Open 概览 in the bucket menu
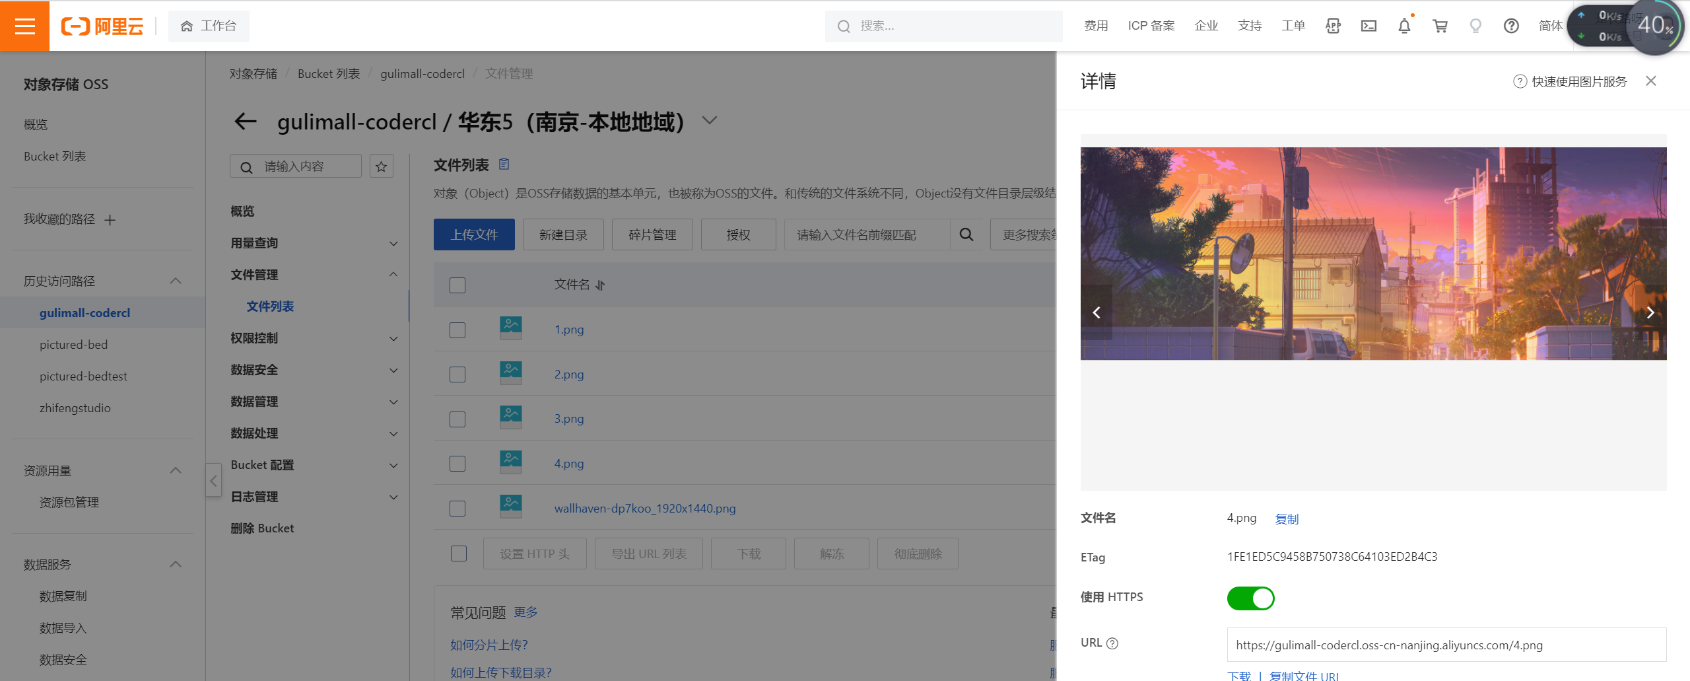The image size is (1690, 681). point(242,211)
